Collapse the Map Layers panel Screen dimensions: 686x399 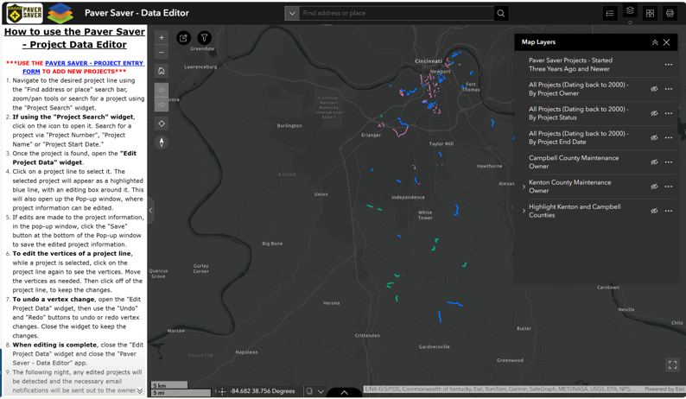655,42
